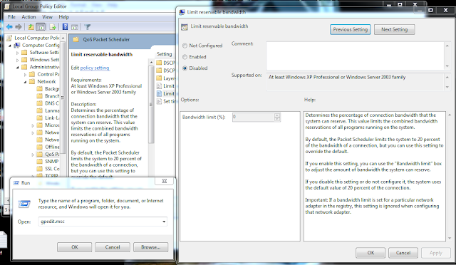Select the Local Computer Policy root icon
The image size is (456, 265).
(x=9, y=38)
